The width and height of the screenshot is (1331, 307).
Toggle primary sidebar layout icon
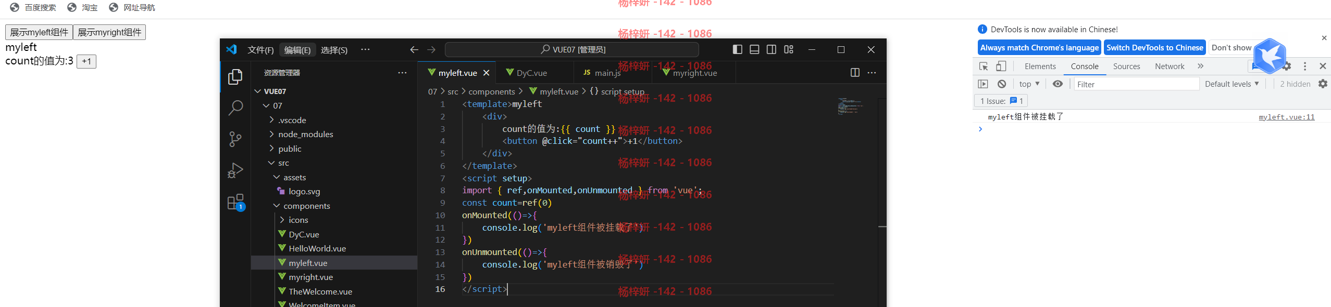click(737, 49)
